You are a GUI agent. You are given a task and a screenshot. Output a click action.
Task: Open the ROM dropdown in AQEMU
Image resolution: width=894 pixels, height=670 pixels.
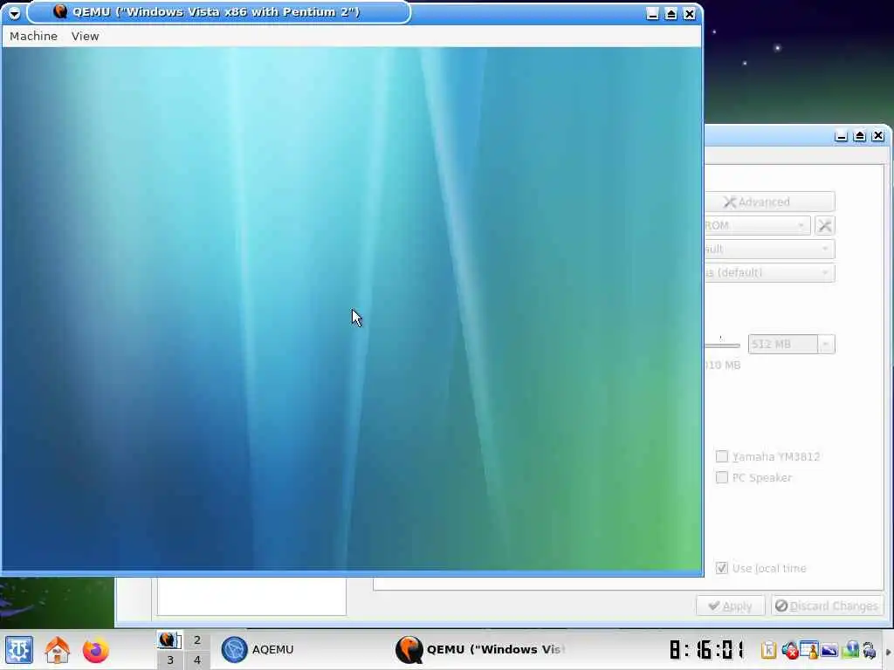[x=757, y=226]
